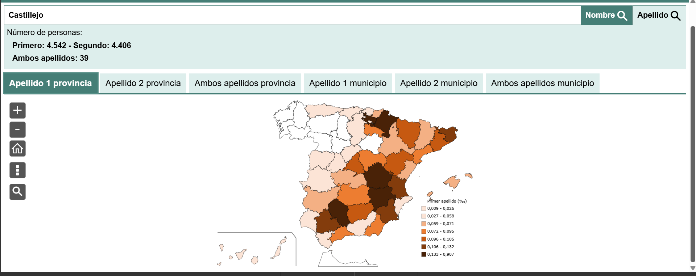Click the page vertical scrollbar
The image size is (696, 276).
pos(693,145)
